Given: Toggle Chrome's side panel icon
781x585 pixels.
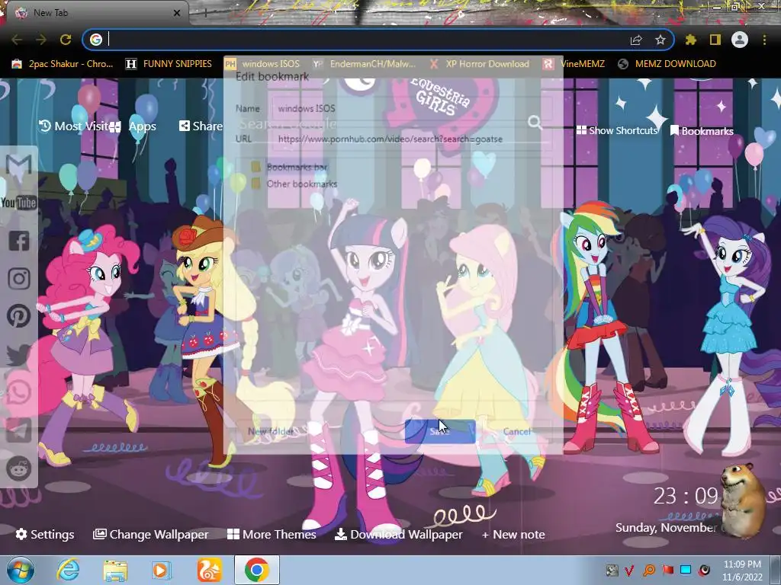Looking at the screenshot, I should (x=715, y=40).
